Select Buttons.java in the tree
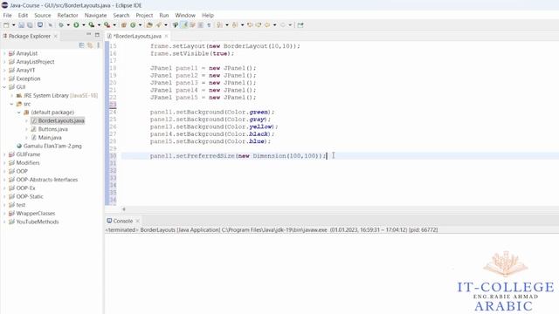This screenshot has width=559, height=314. [x=52, y=129]
